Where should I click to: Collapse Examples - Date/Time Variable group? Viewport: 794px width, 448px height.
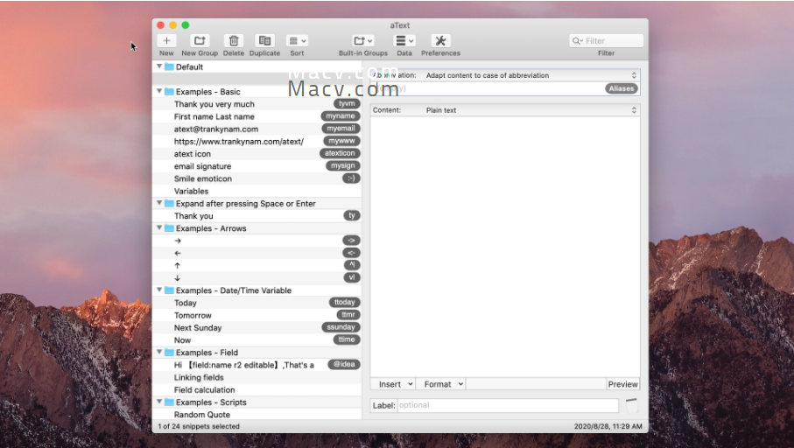[159, 290]
